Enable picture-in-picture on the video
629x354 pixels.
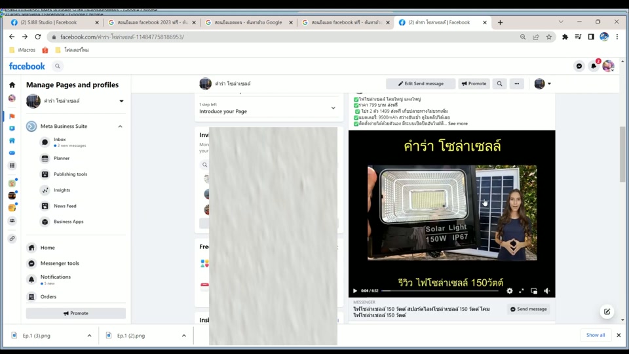pos(534,291)
